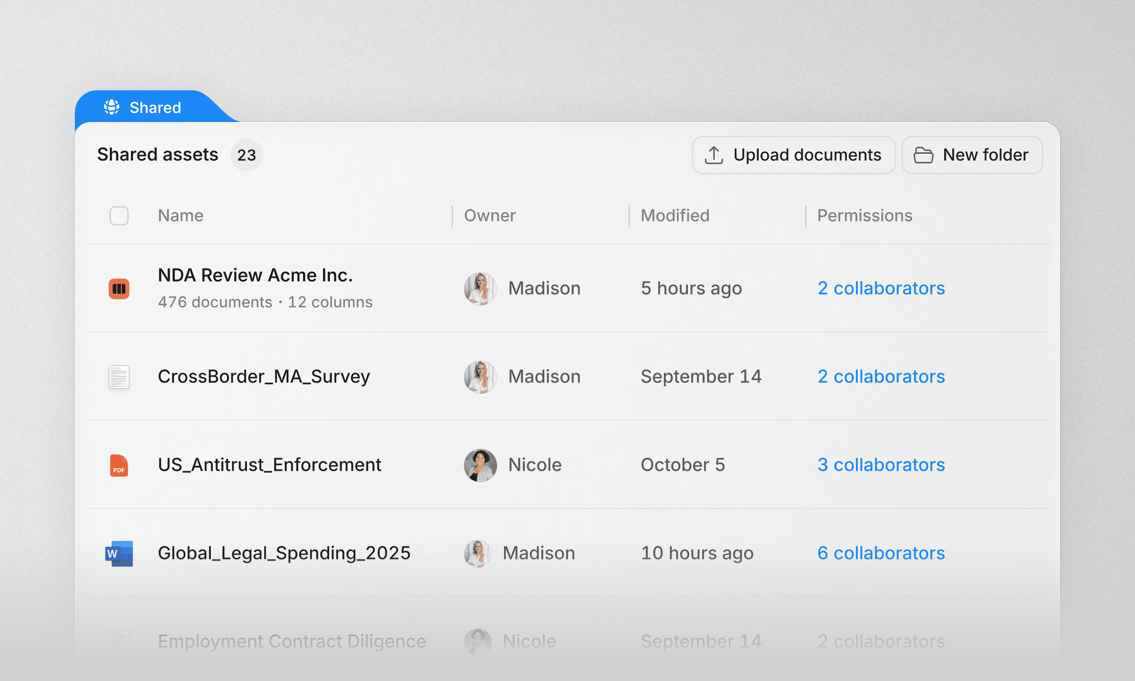Image resolution: width=1135 pixels, height=681 pixels.
Task: Click the CrossBorder_MA_Survey document icon
Action: coord(119,377)
